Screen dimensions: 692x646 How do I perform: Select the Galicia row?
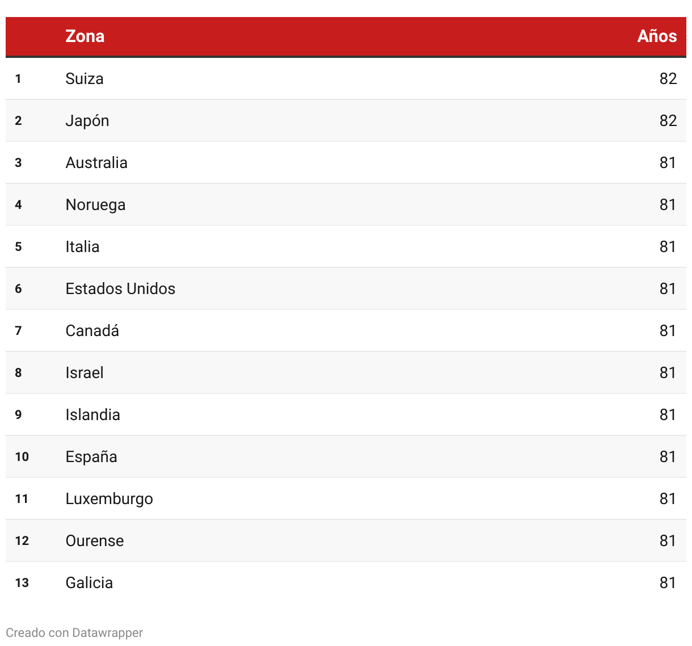pyautogui.click(x=346, y=583)
